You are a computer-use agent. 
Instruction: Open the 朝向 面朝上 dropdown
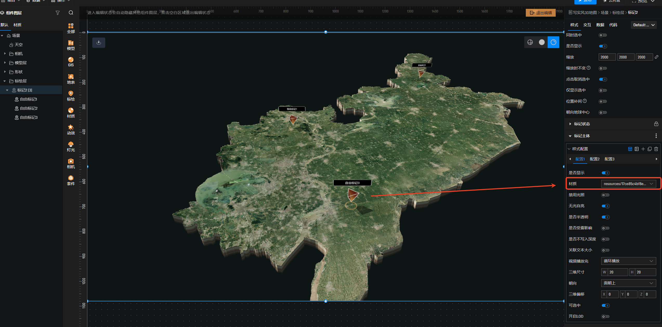[628, 283]
